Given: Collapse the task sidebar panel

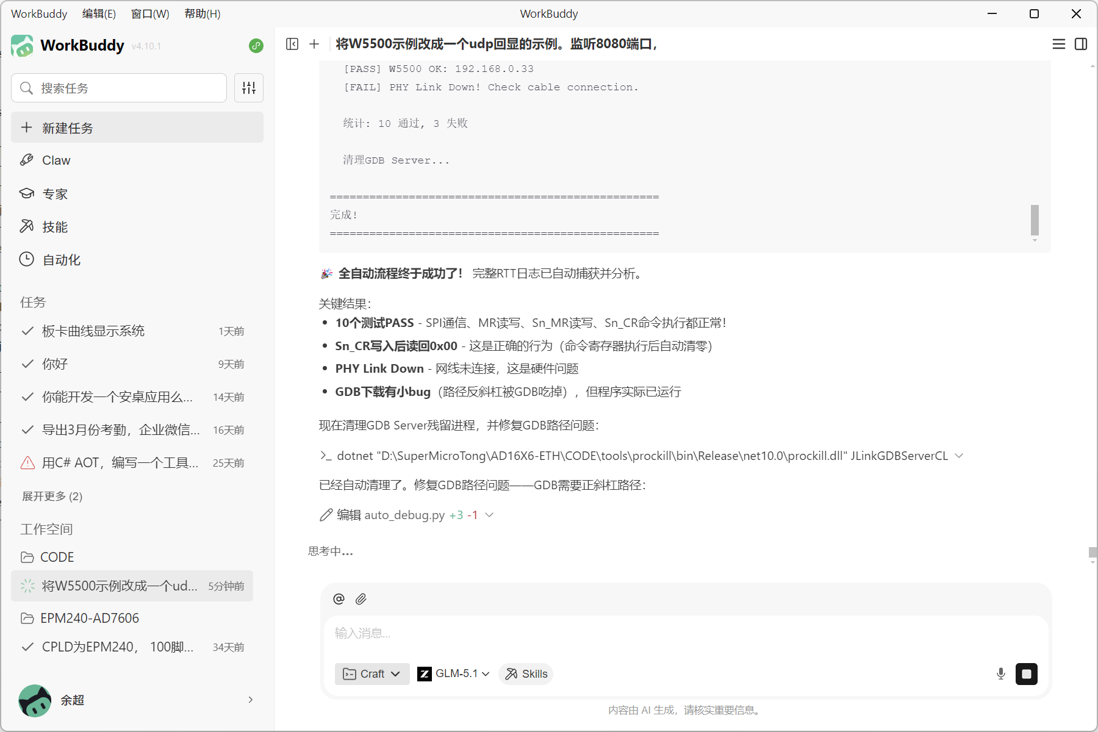Looking at the screenshot, I should [x=293, y=44].
